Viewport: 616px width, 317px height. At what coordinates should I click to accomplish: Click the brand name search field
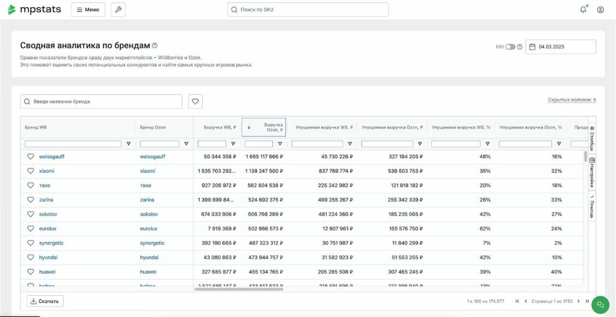pyautogui.click(x=101, y=102)
